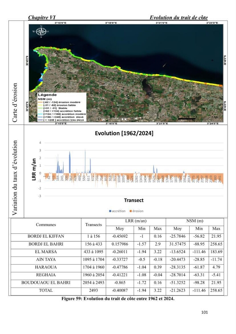Click the 'Transect' axis title
The width and height of the screenshot is (236, 334).
pyautogui.click(x=134, y=200)
